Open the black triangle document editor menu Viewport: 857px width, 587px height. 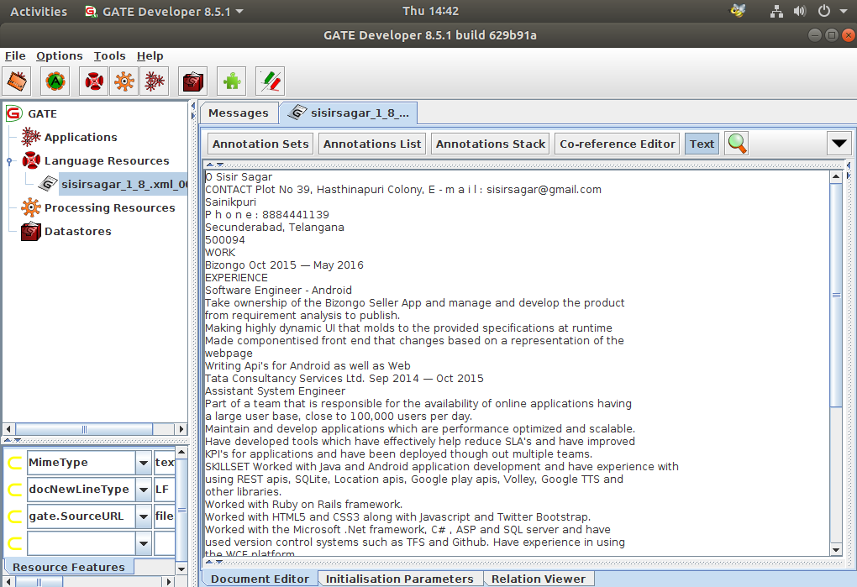pyautogui.click(x=839, y=144)
